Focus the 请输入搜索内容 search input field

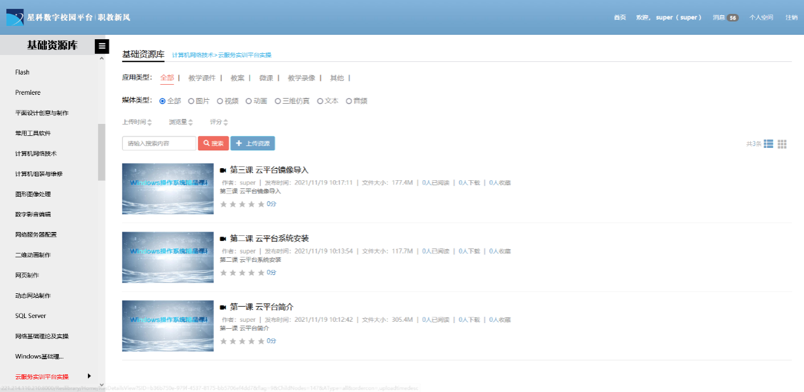(x=159, y=144)
